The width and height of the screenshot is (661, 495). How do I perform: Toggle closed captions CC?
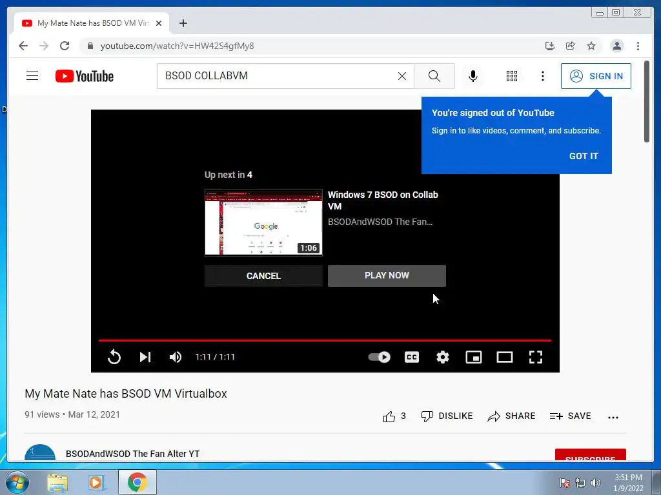point(411,357)
